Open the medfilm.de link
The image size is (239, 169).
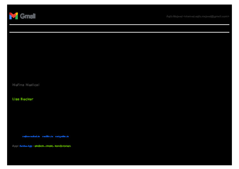[48, 136]
